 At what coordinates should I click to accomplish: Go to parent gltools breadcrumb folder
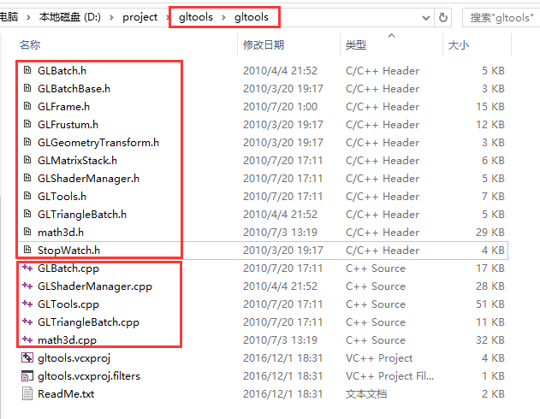[196, 17]
